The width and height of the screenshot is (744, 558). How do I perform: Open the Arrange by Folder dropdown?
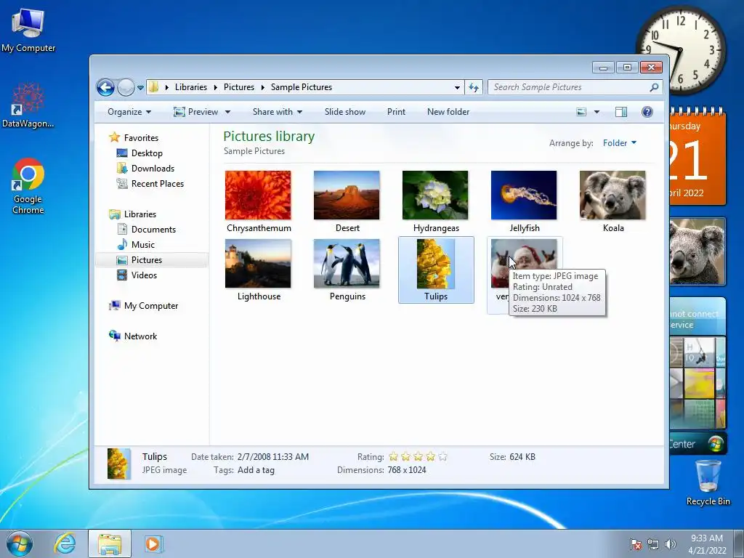pyautogui.click(x=620, y=143)
